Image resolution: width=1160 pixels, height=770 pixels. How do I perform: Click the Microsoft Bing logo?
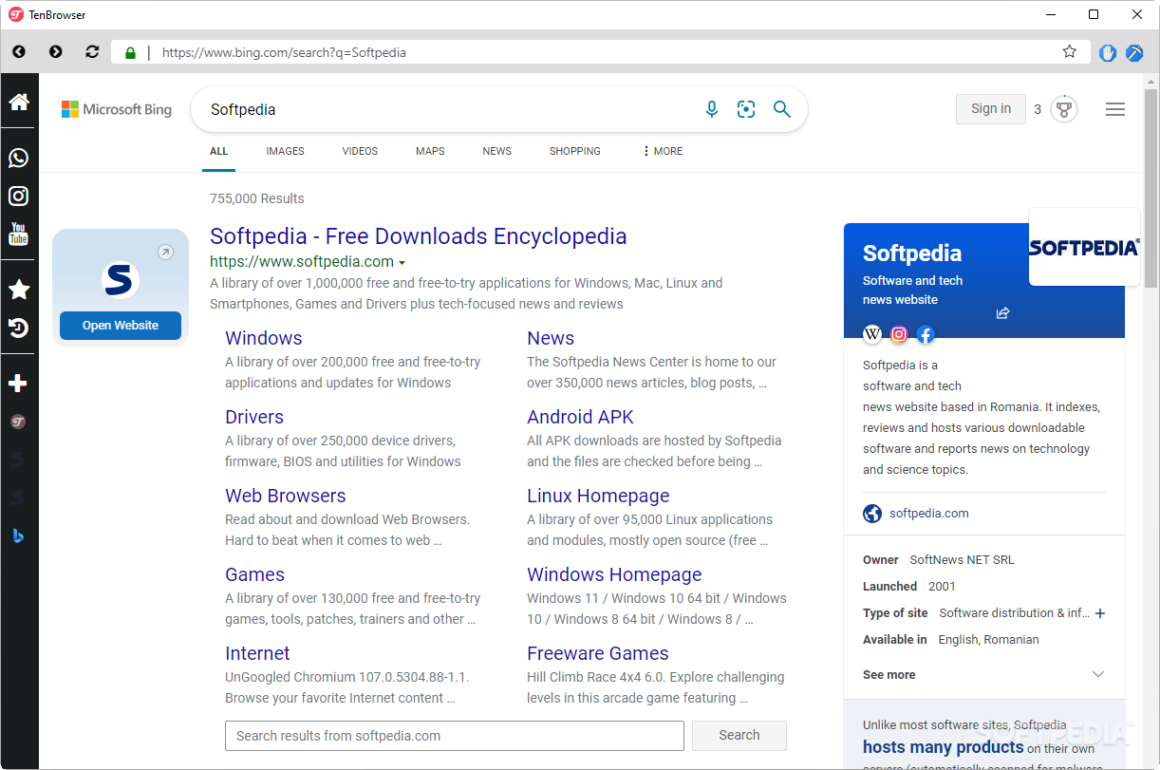pos(117,109)
